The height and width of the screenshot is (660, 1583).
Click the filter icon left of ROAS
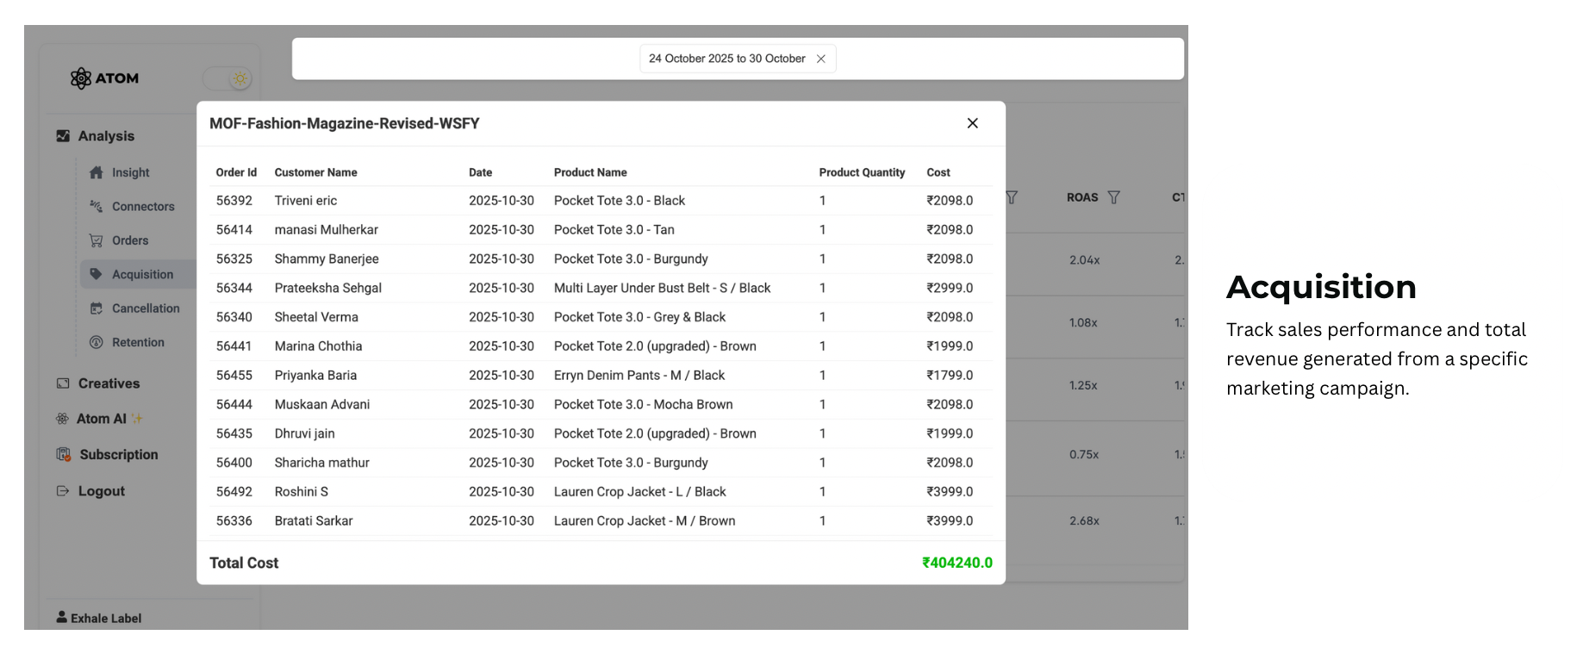pos(1012,197)
